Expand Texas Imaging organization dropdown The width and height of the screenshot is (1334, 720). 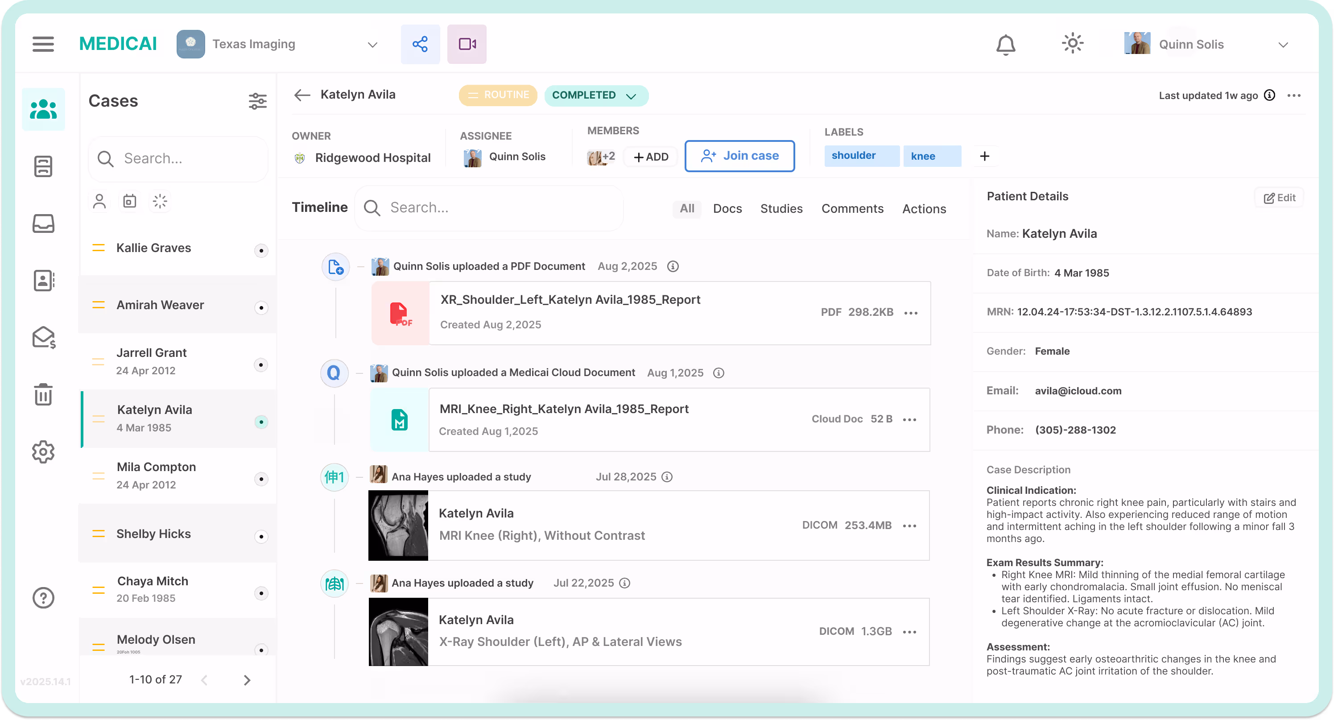[372, 45]
